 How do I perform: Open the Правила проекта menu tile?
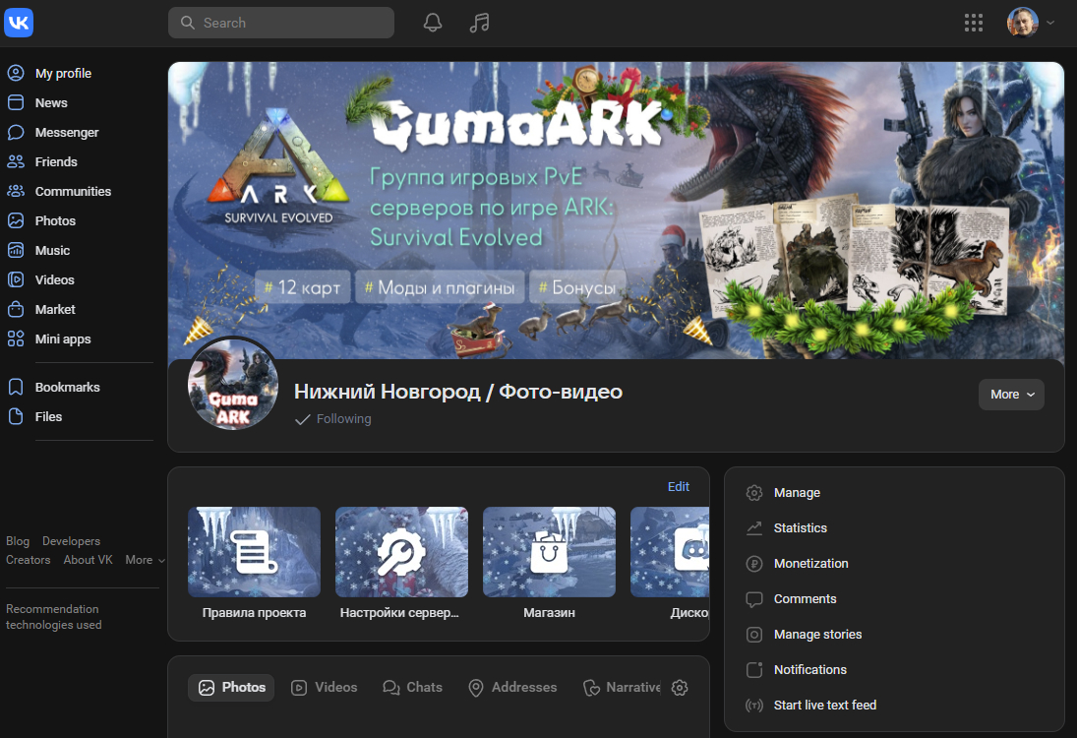pos(254,564)
